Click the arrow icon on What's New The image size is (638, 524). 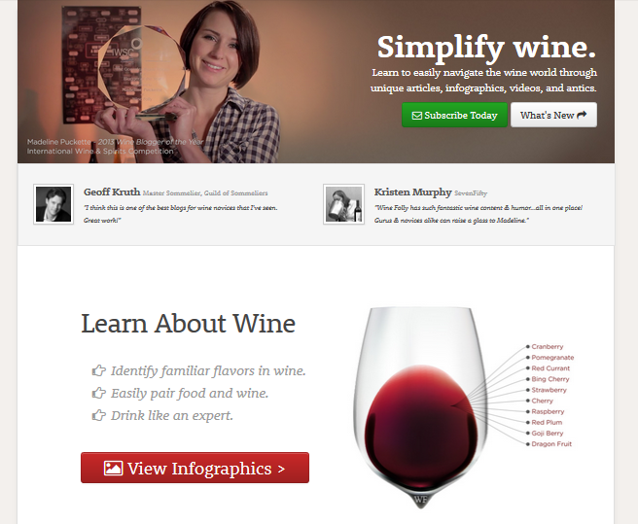pyautogui.click(x=582, y=115)
